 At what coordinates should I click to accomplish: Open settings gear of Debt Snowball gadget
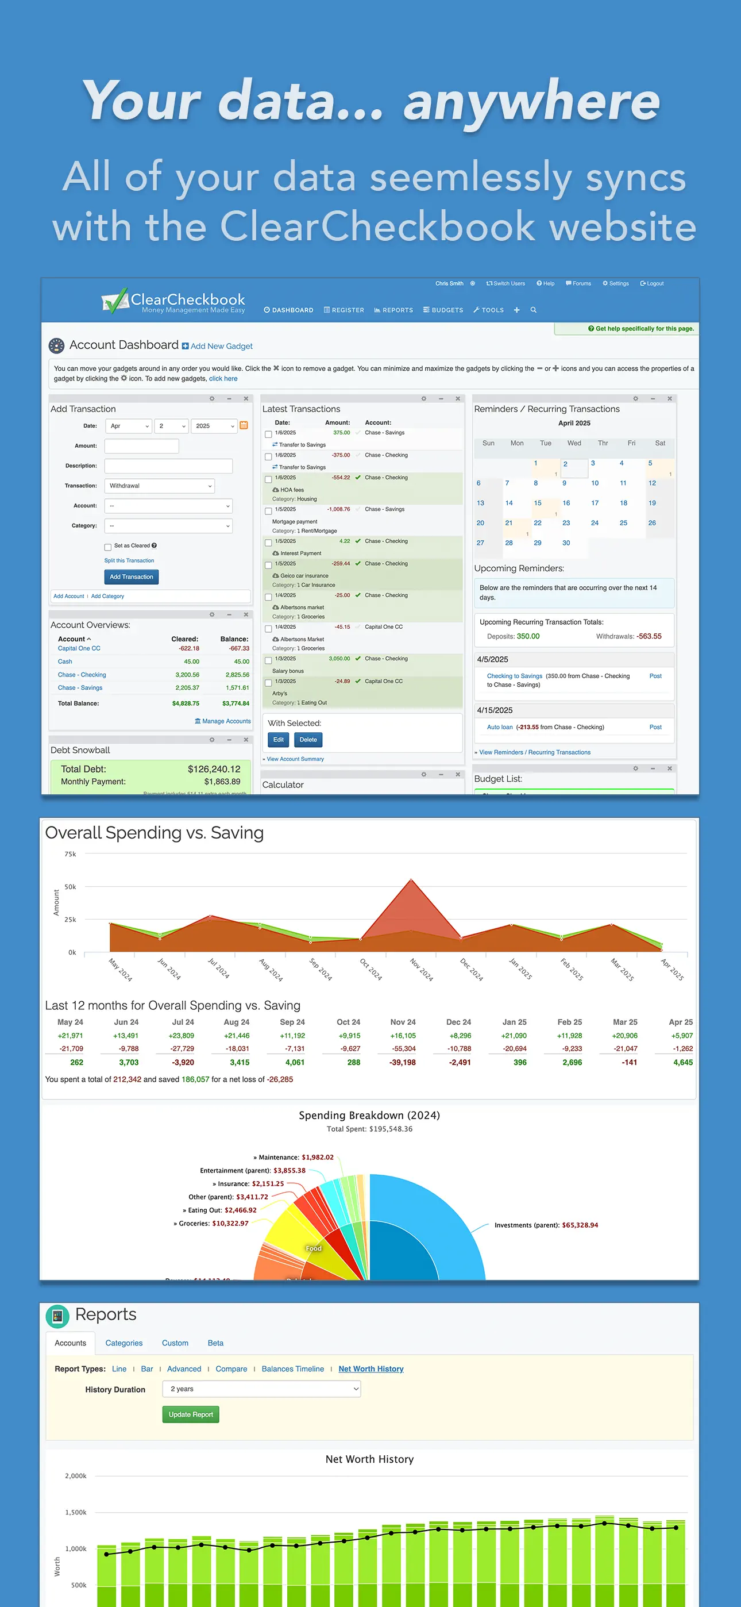(x=212, y=740)
